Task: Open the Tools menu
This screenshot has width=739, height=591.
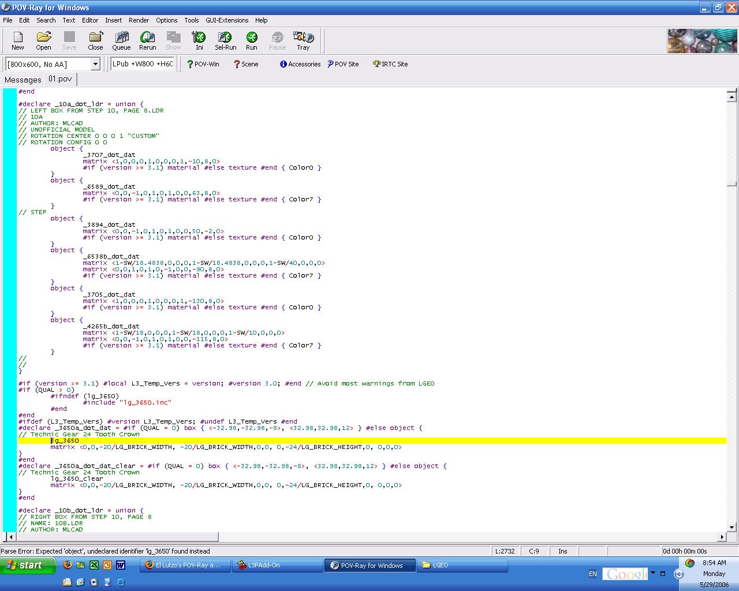Action: click(192, 20)
